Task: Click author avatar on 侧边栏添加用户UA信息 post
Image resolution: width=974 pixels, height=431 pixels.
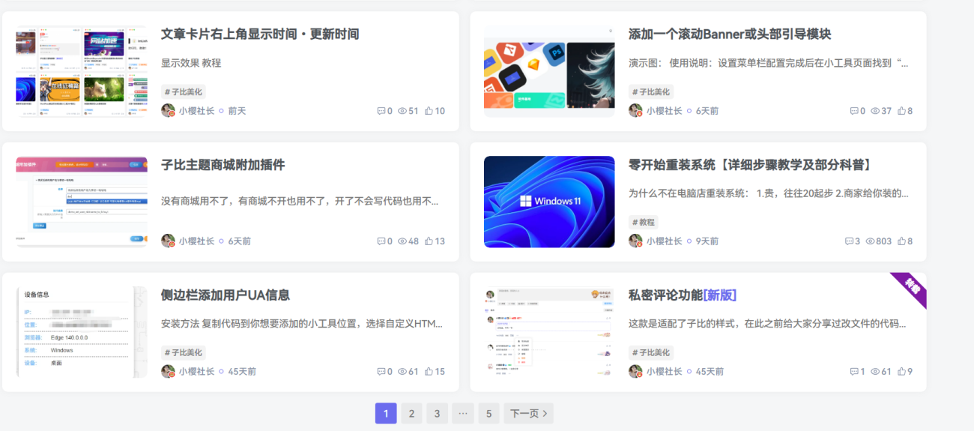Action: click(168, 371)
